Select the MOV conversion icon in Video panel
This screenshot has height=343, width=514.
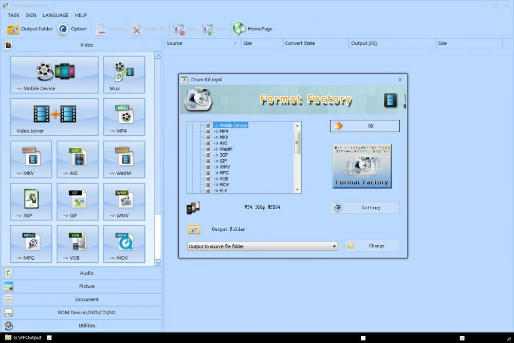point(124,244)
